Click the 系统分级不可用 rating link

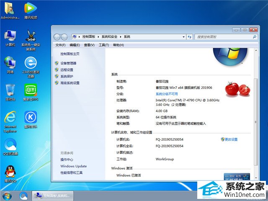[x=167, y=94]
